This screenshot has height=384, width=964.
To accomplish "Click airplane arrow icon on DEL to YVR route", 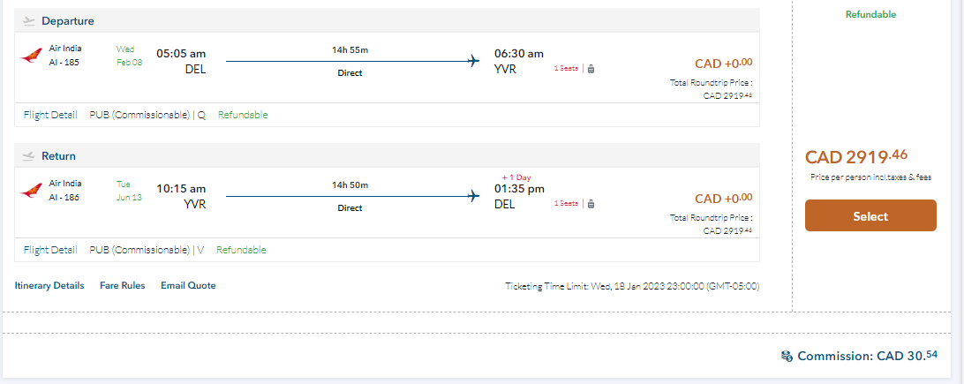I will (x=473, y=61).
